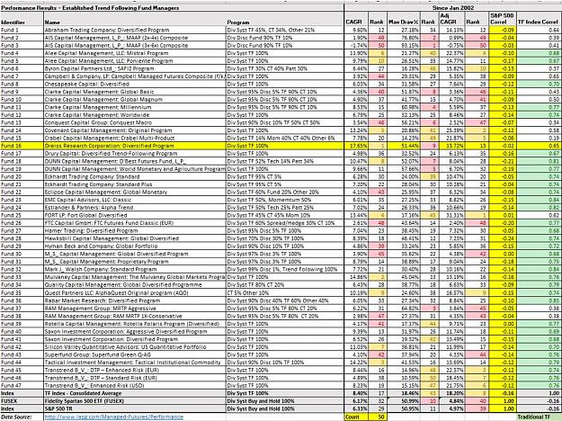
Task: Select the 'Since Jan 2002' heading cell
Action: [453, 8]
